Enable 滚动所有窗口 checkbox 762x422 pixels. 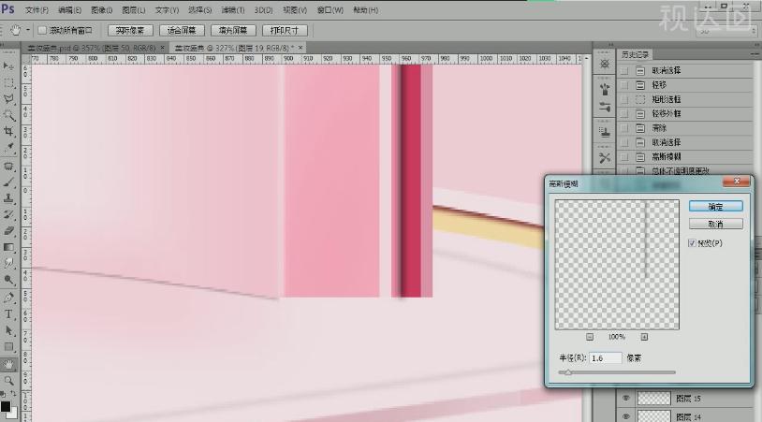(x=42, y=31)
